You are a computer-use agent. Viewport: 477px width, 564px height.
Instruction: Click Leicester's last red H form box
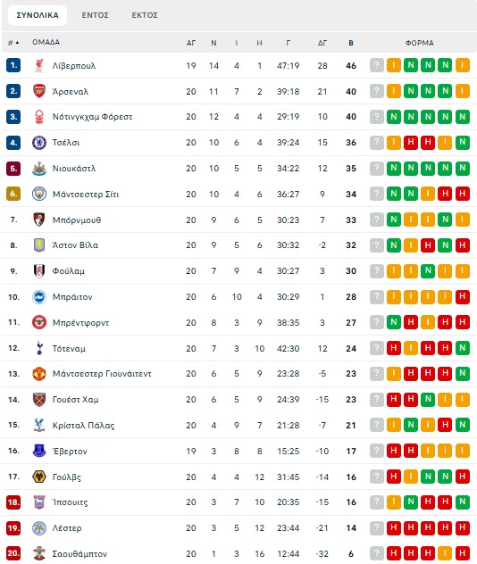(462, 527)
